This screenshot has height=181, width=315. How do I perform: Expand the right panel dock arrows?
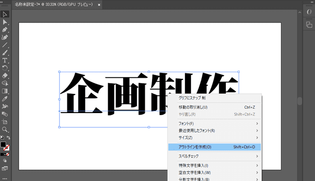(x=312, y=2)
